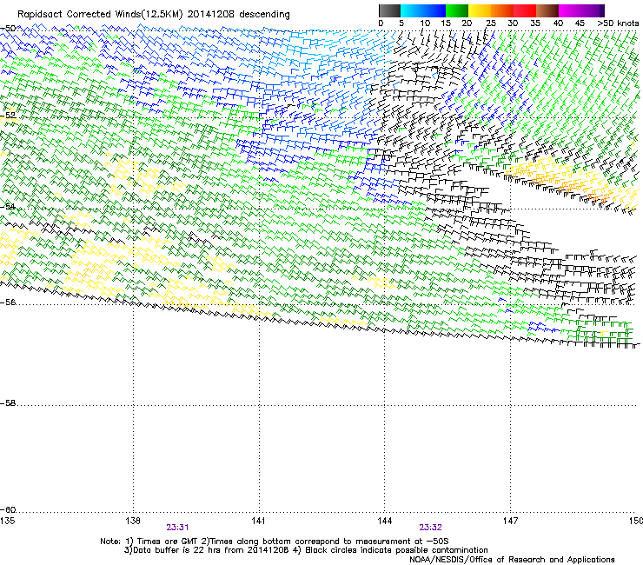
Task: Click the legend label '45'
Action: pyautogui.click(x=580, y=23)
